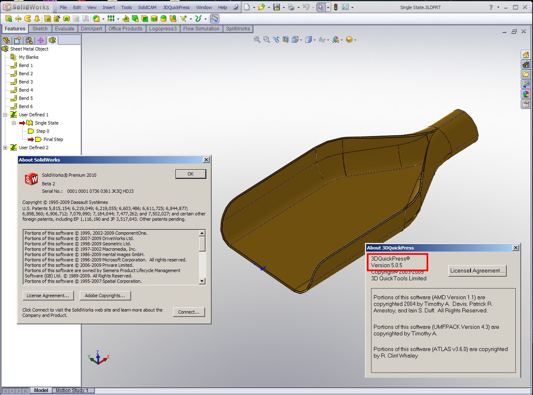The image size is (533, 395).
Task: Switch to PropertyManager tab icon
Action: [x=17, y=40]
